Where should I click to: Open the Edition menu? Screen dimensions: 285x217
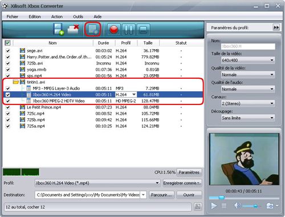click(x=35, y=17)
